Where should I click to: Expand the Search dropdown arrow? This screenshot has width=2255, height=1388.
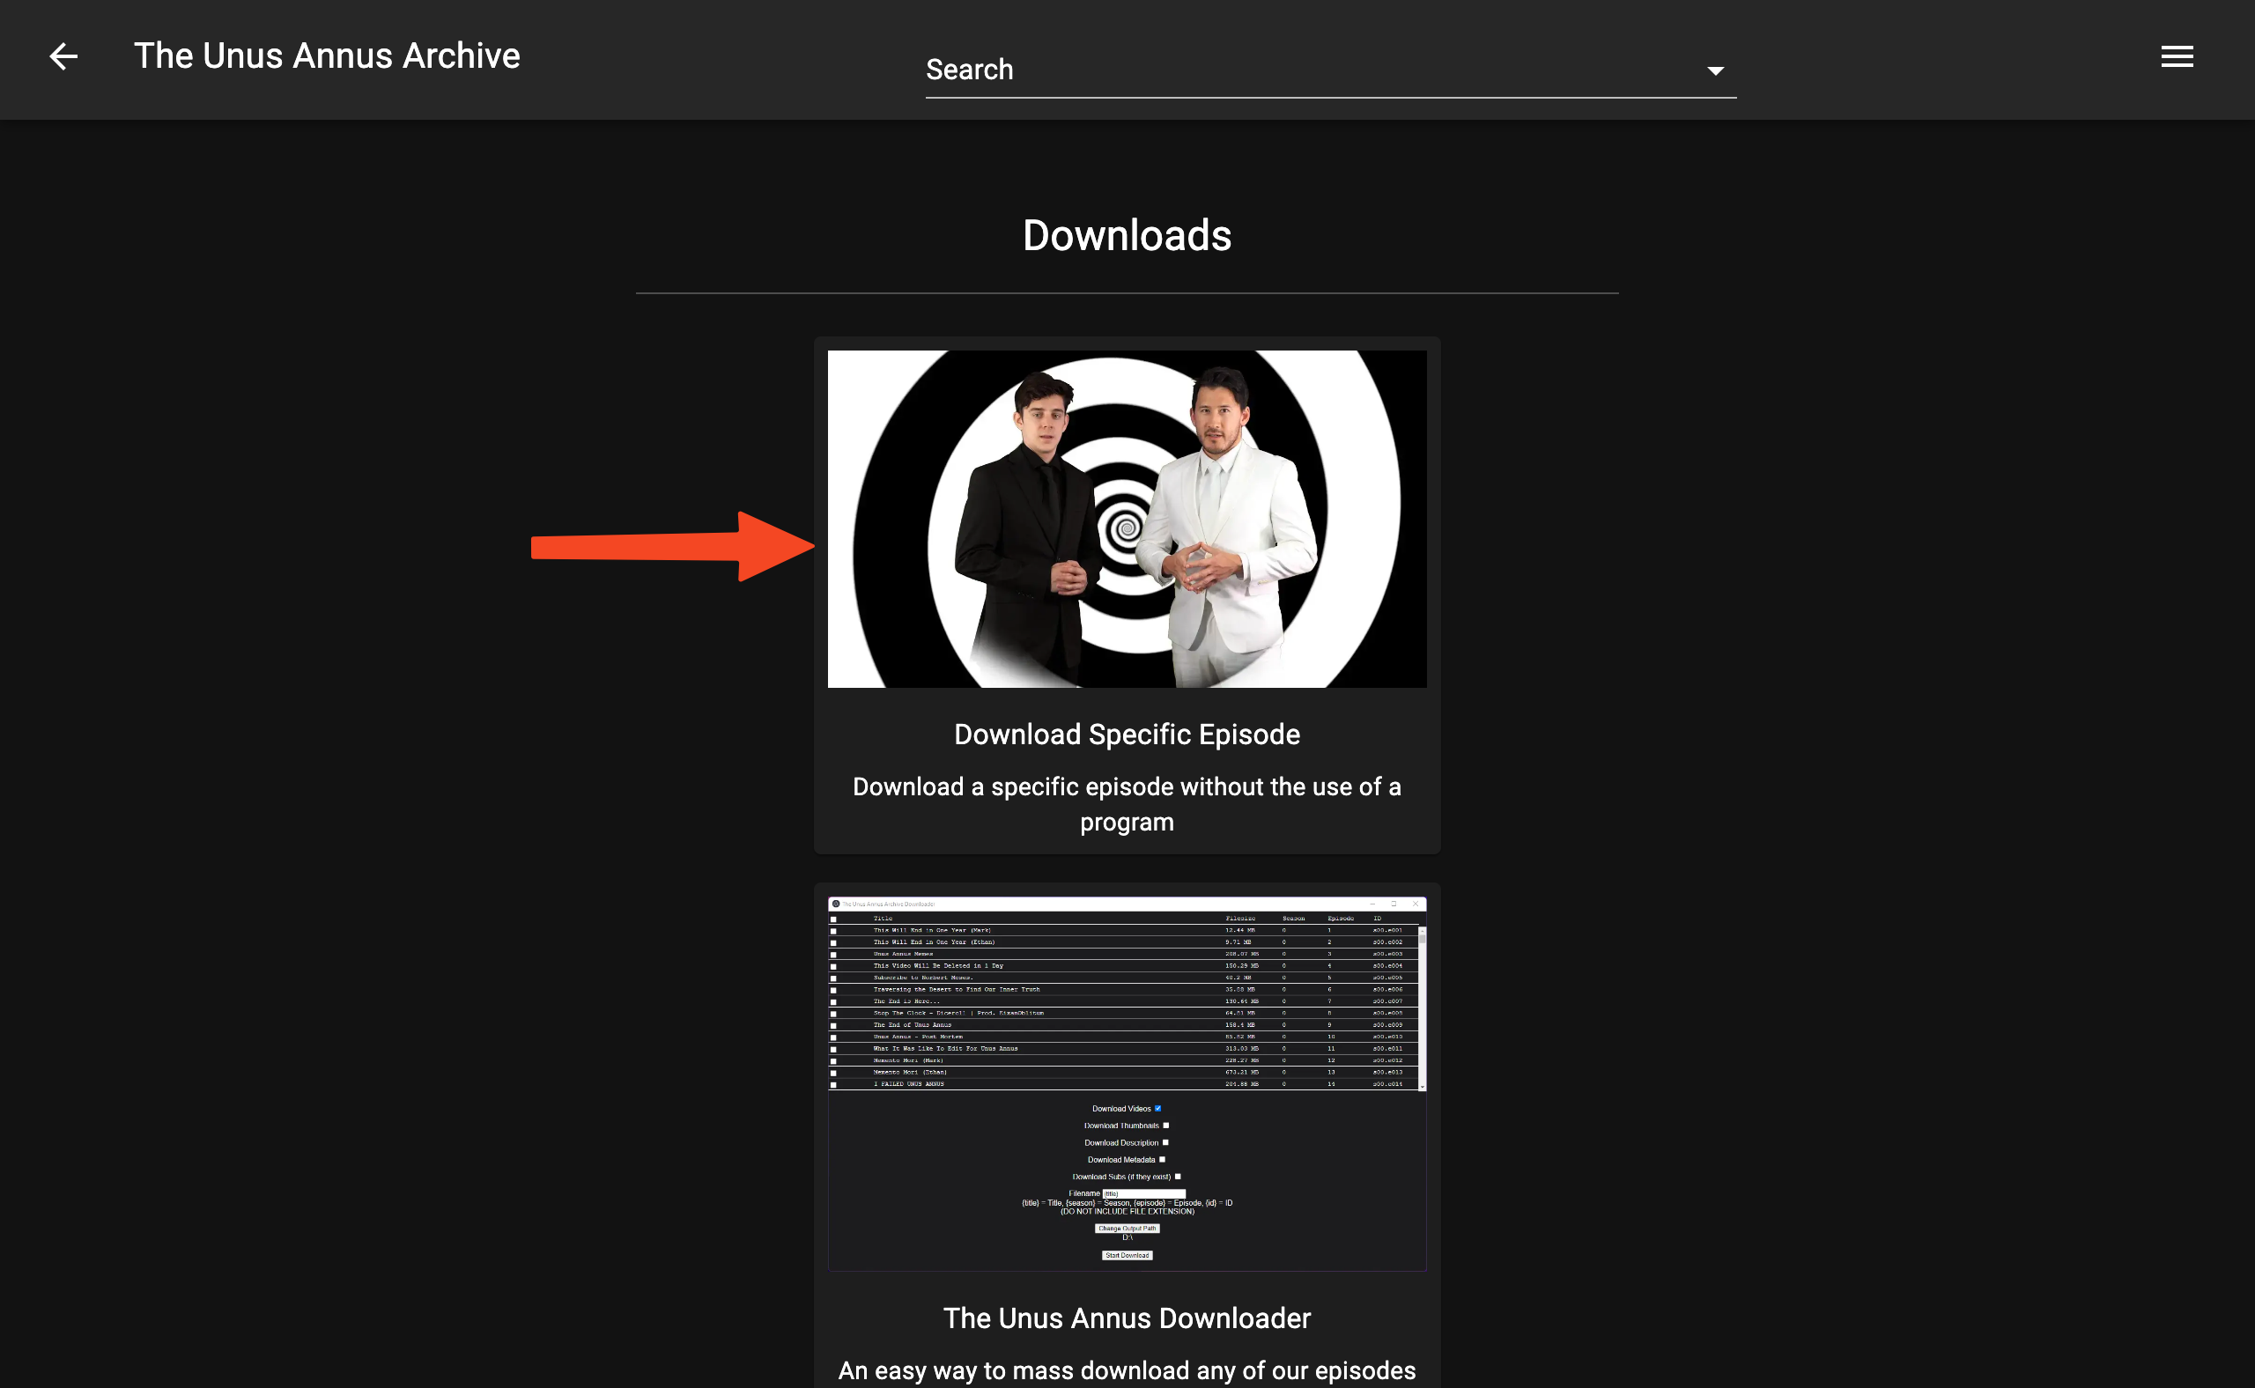[x=1715, y=70]
